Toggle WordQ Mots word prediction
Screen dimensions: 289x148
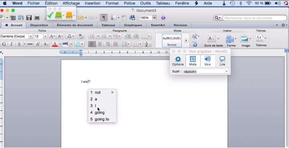(193, 61)
